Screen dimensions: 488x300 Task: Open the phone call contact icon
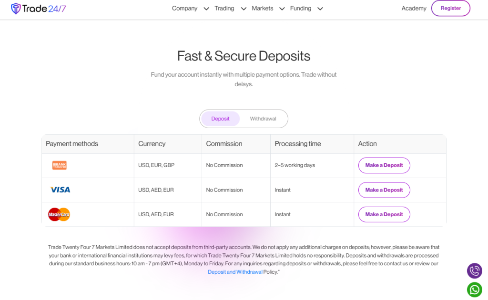[x=474, y=271]
